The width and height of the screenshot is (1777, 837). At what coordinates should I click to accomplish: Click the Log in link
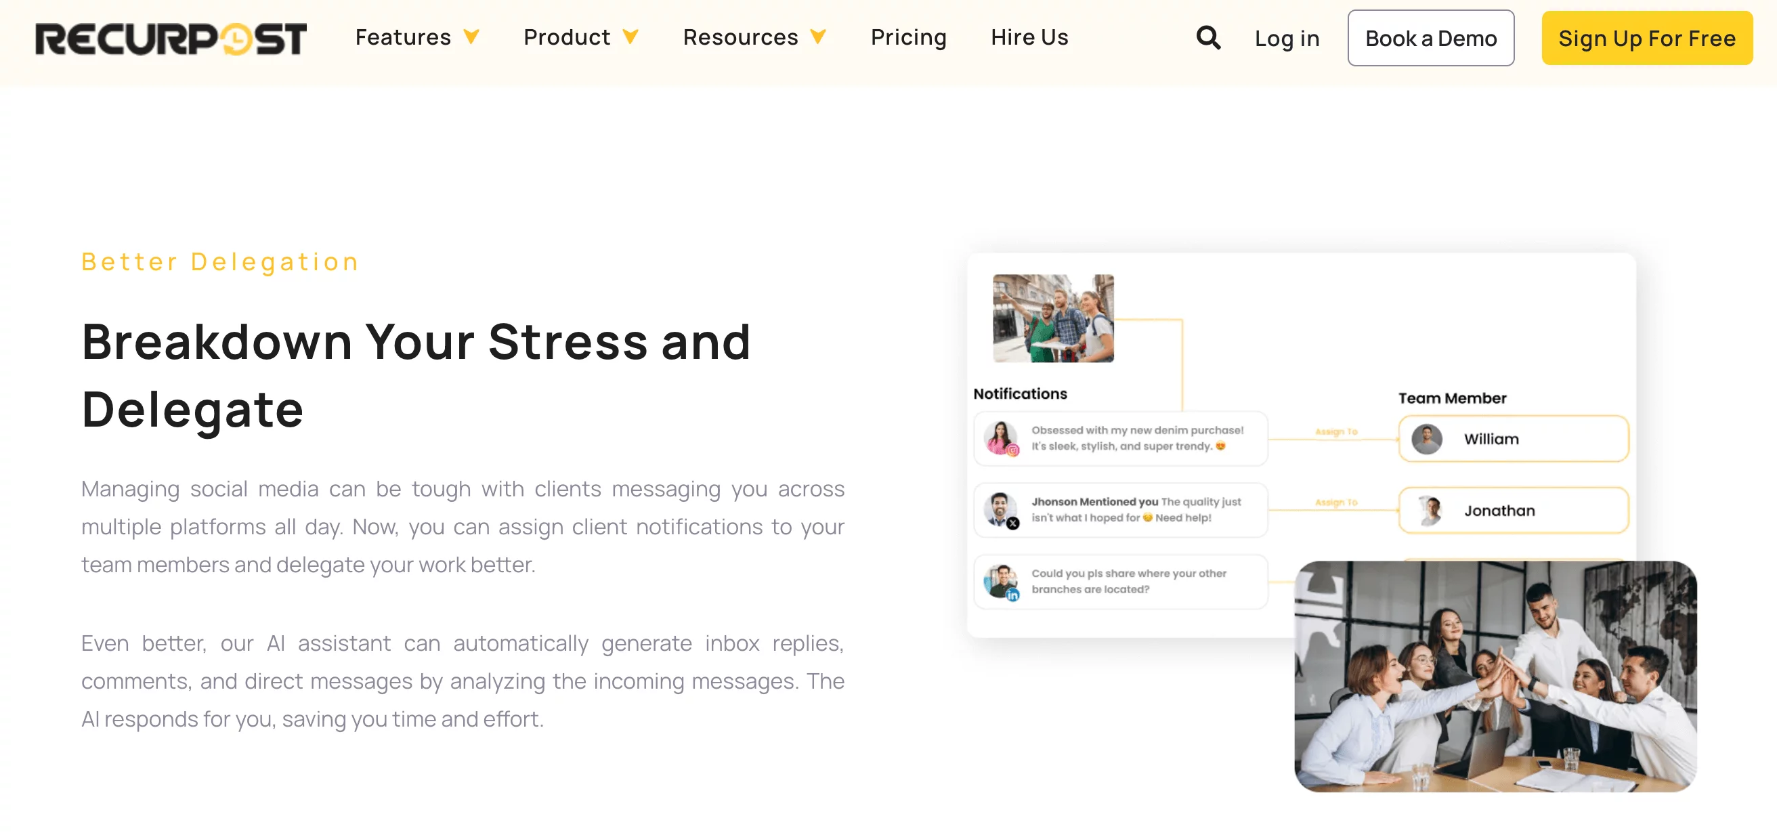[x=1286, y=37]
